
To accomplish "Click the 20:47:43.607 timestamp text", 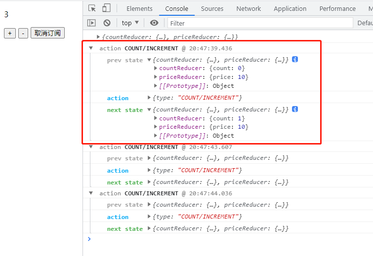I will [210, 147].
